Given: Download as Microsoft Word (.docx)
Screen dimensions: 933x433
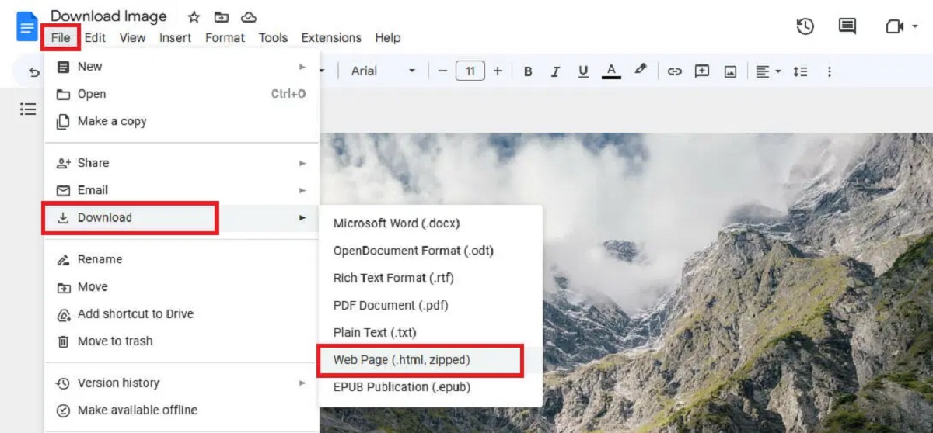Looking at the screenshot, I should [x=430, y=223].
